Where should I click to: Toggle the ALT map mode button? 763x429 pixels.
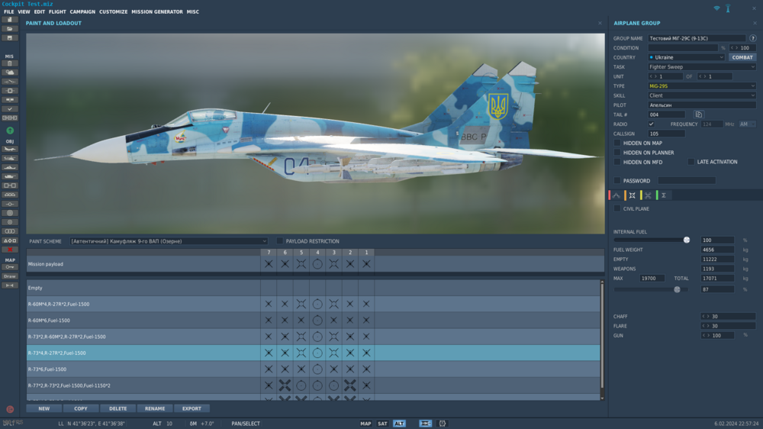[399, 424]
